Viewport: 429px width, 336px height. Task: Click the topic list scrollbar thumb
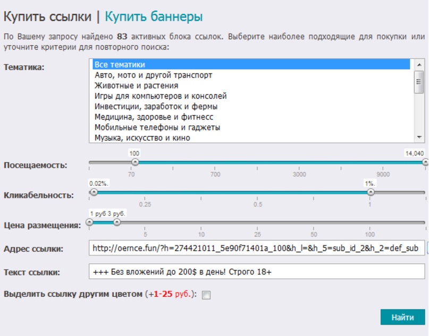click(418, 82)
